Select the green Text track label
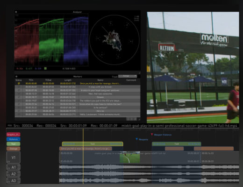This screenshot has height=187, width=243. point(14,144)
